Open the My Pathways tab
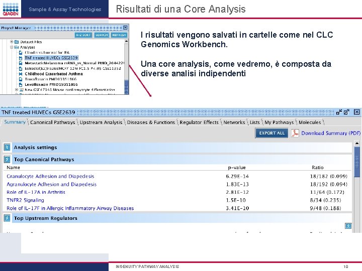Image resolution: width=362 pixels, height=271 pixels. tap(279, 122)
